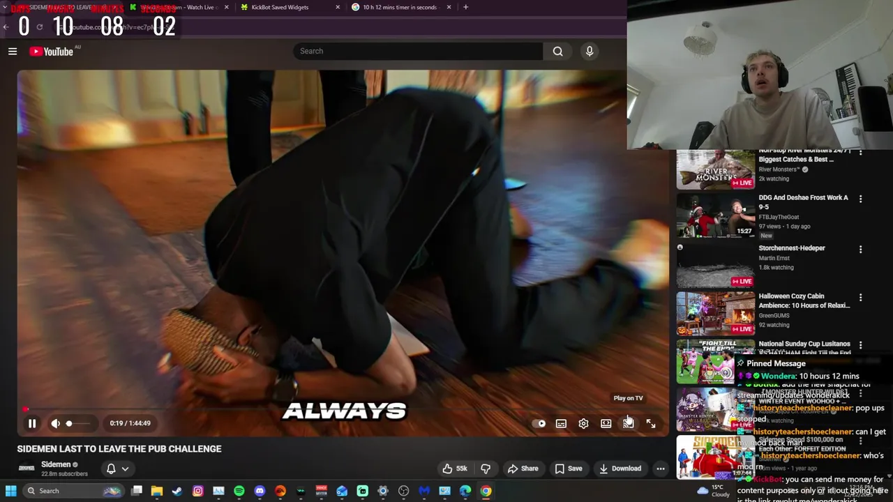The height and width of the screenshot is (502, 893).
Task: Open DDG And Deshae Frost video title
Action: [804, 202]
